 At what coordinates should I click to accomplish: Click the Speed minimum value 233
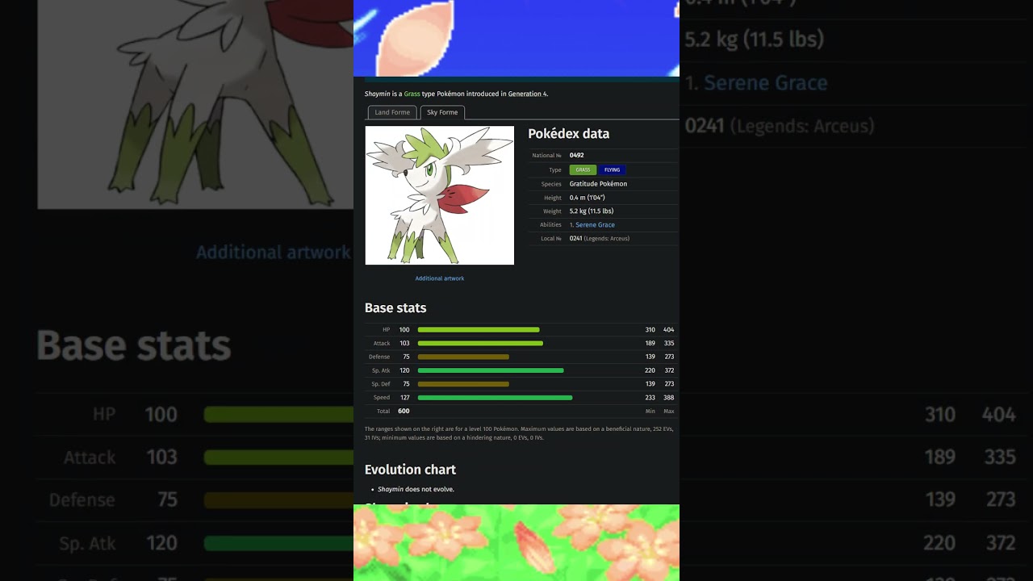650,398
